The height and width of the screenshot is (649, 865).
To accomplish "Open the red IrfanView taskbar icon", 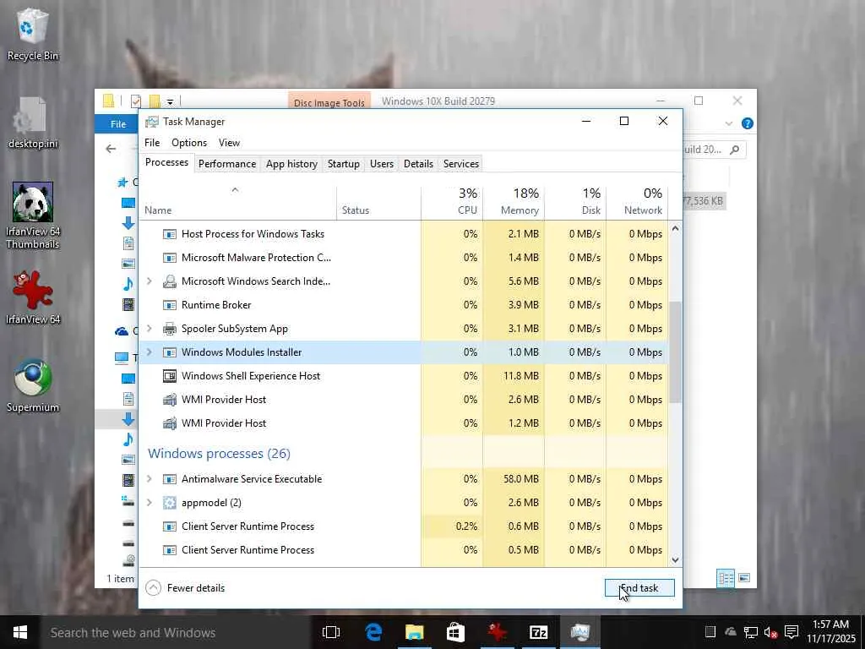I will (x=497, y=632).
